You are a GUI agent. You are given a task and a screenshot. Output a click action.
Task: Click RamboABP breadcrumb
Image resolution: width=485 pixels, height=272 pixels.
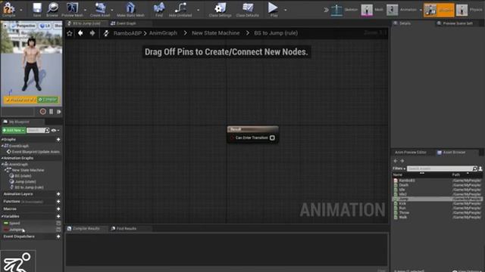[127, 33]
